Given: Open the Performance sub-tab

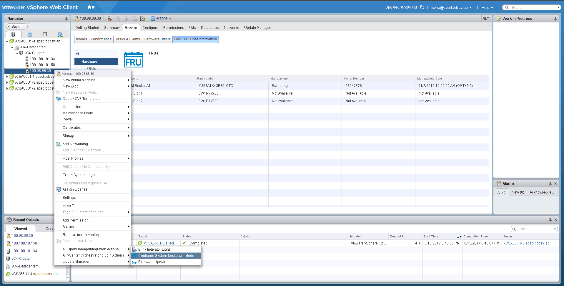Looking at the screenshot, I should point(101,39).
